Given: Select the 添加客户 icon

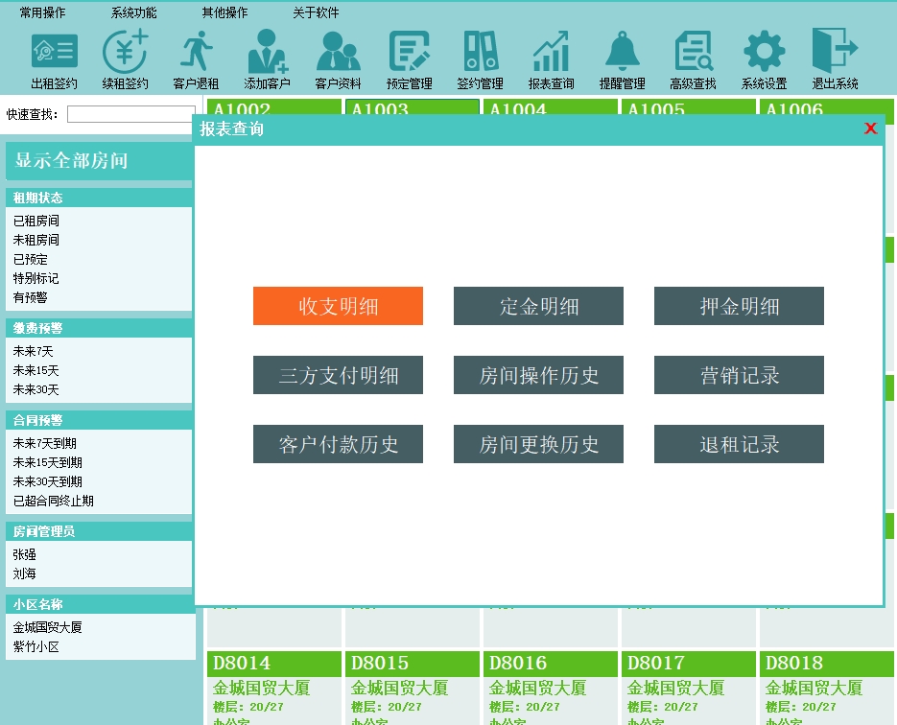Looking at the screenshot, I should coord(267,52).
